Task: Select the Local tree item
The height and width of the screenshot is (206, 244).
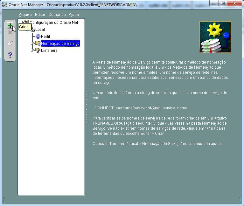Action: 40,29
